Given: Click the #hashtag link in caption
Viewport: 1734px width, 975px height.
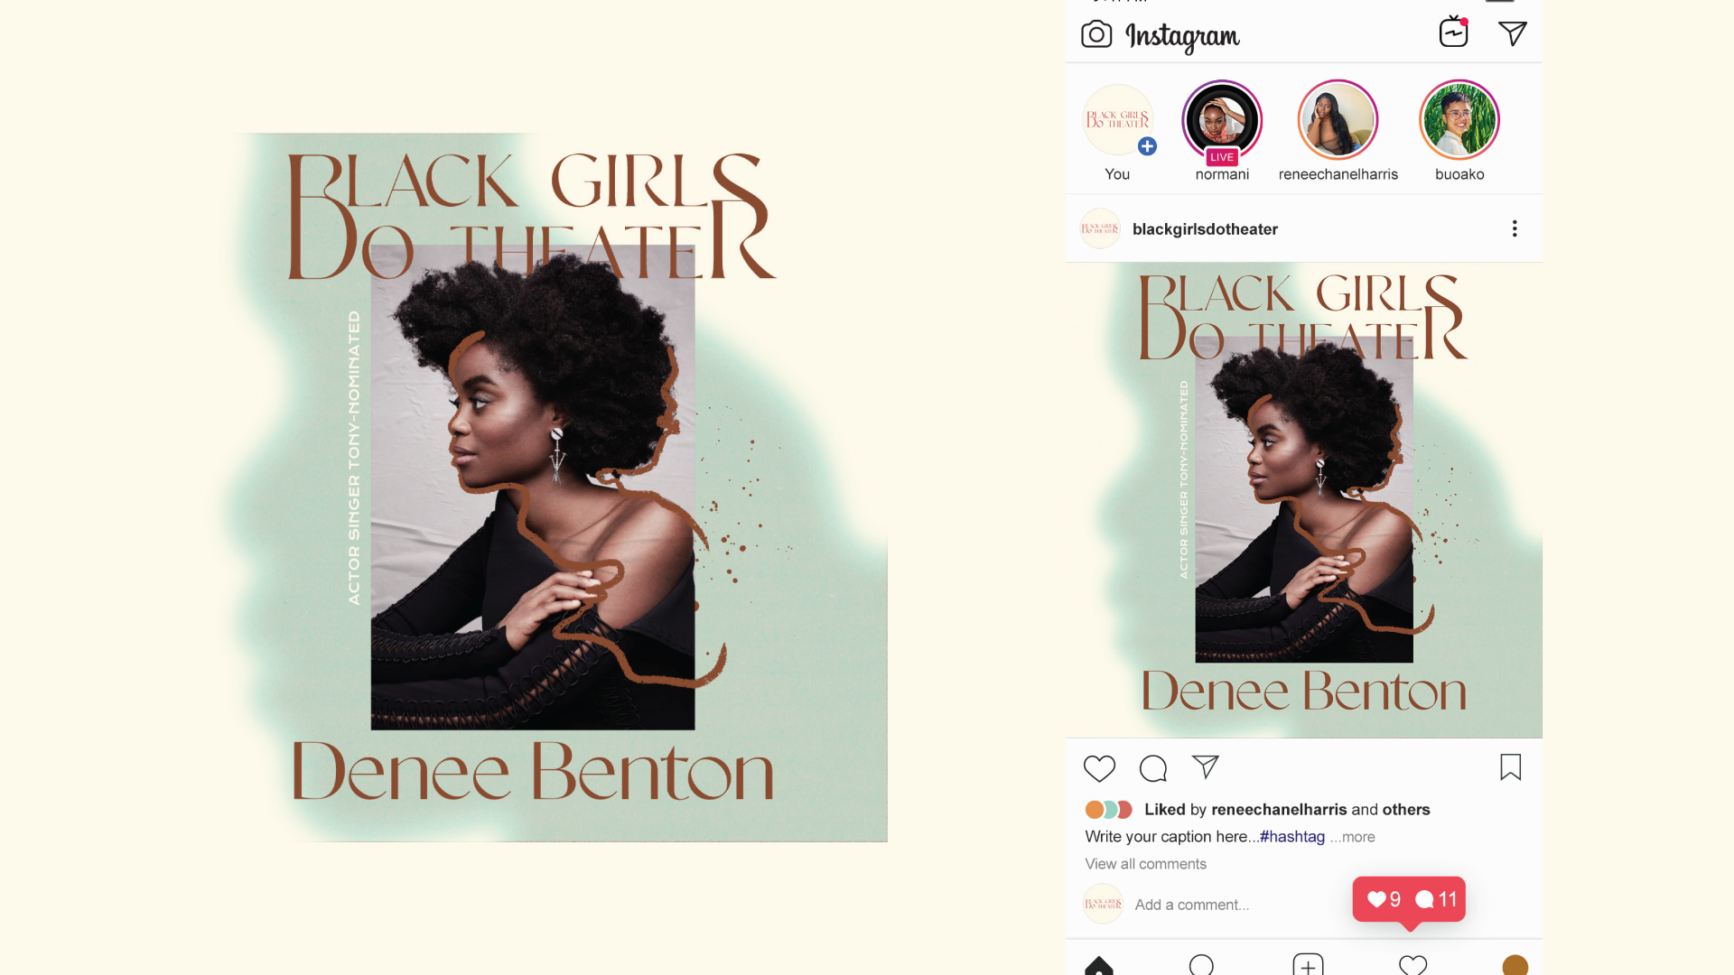Looking at the screenshot, I should pos(1292,837).
